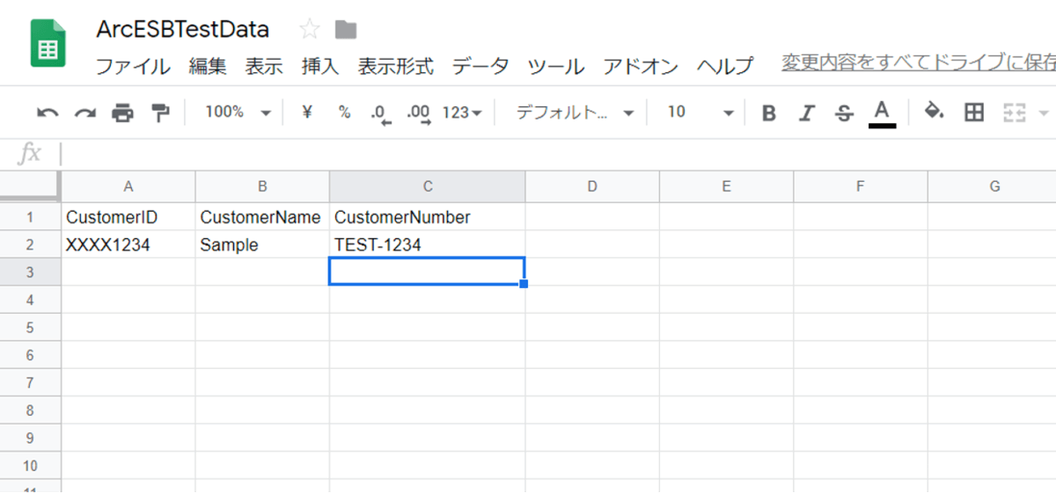Open the fill color paint bucket

934,112
